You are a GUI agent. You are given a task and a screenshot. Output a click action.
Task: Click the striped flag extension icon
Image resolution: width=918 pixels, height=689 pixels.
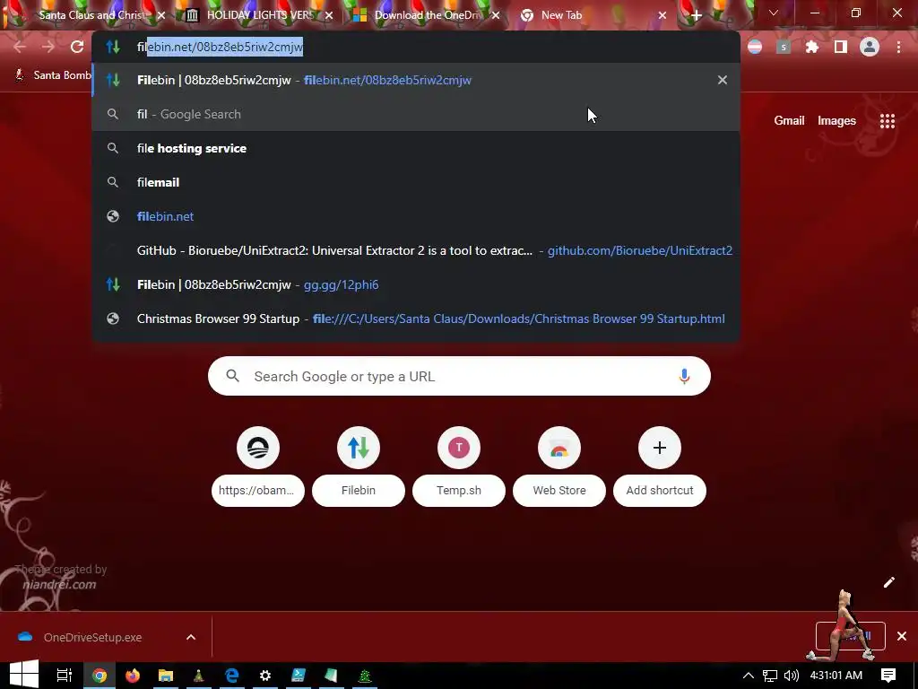coord(755,47)
